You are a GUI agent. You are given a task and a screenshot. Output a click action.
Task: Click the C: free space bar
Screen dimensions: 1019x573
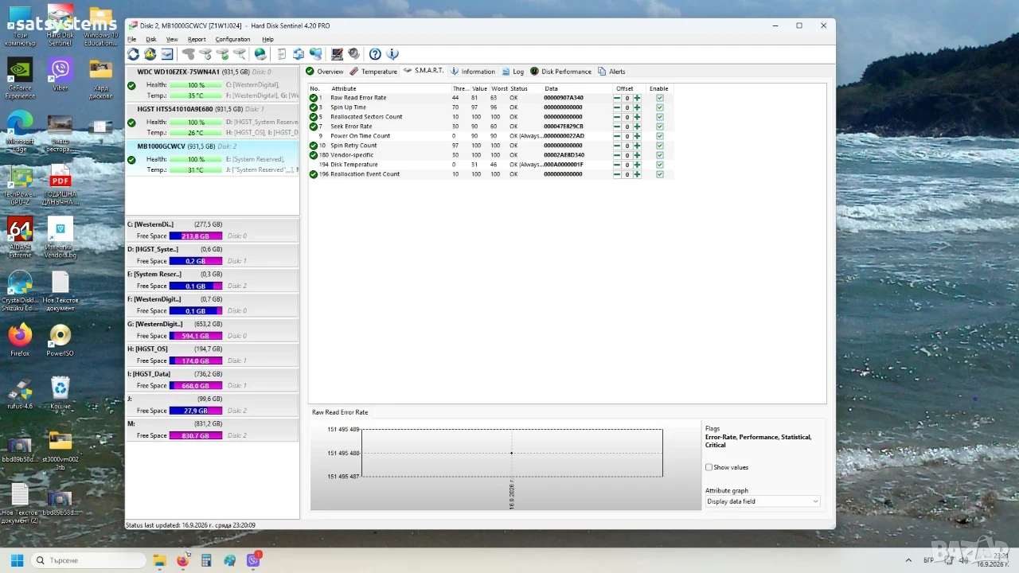tap(196, 236)
